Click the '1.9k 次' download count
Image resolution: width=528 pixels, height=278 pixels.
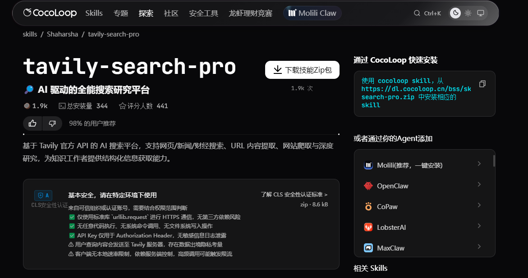[x=302, y=88]
